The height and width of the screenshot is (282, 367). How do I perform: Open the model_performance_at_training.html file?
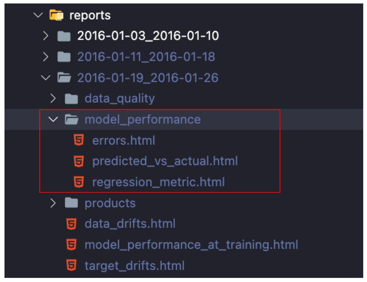tap(191, 245)
